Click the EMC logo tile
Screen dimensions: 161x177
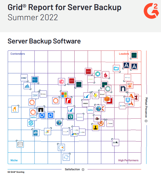point(24,78)
